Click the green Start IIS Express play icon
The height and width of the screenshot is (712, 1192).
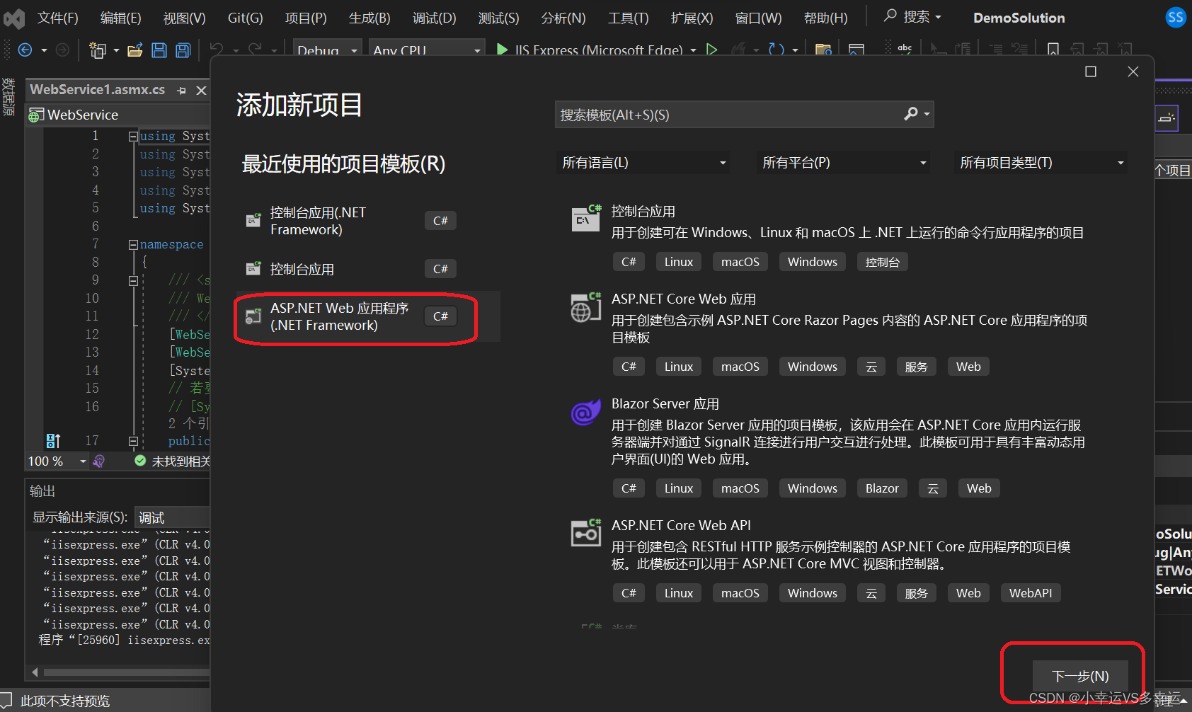pyautogui.click(x=502, y=50)
